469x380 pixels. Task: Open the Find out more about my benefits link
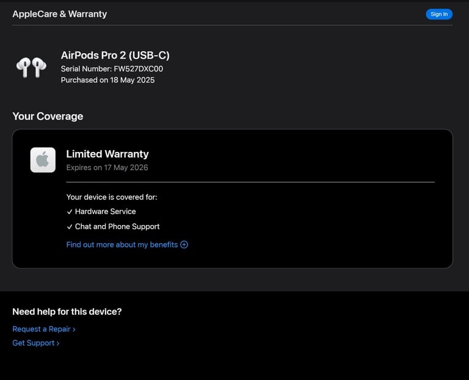click(x=122, y=245)
